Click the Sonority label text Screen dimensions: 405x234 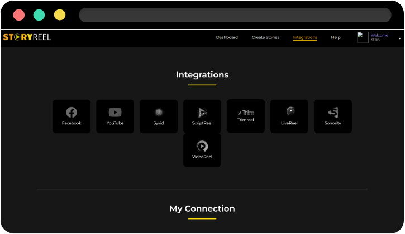(x=333, y=123)
